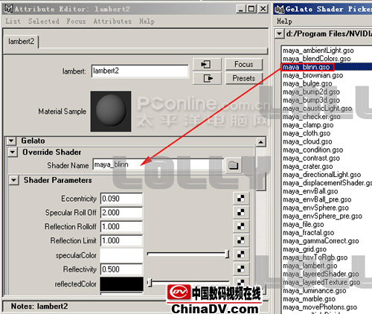The image size is (372, 314).
Task: Click checker map button for Eccentricity
Action: [240, 198]
